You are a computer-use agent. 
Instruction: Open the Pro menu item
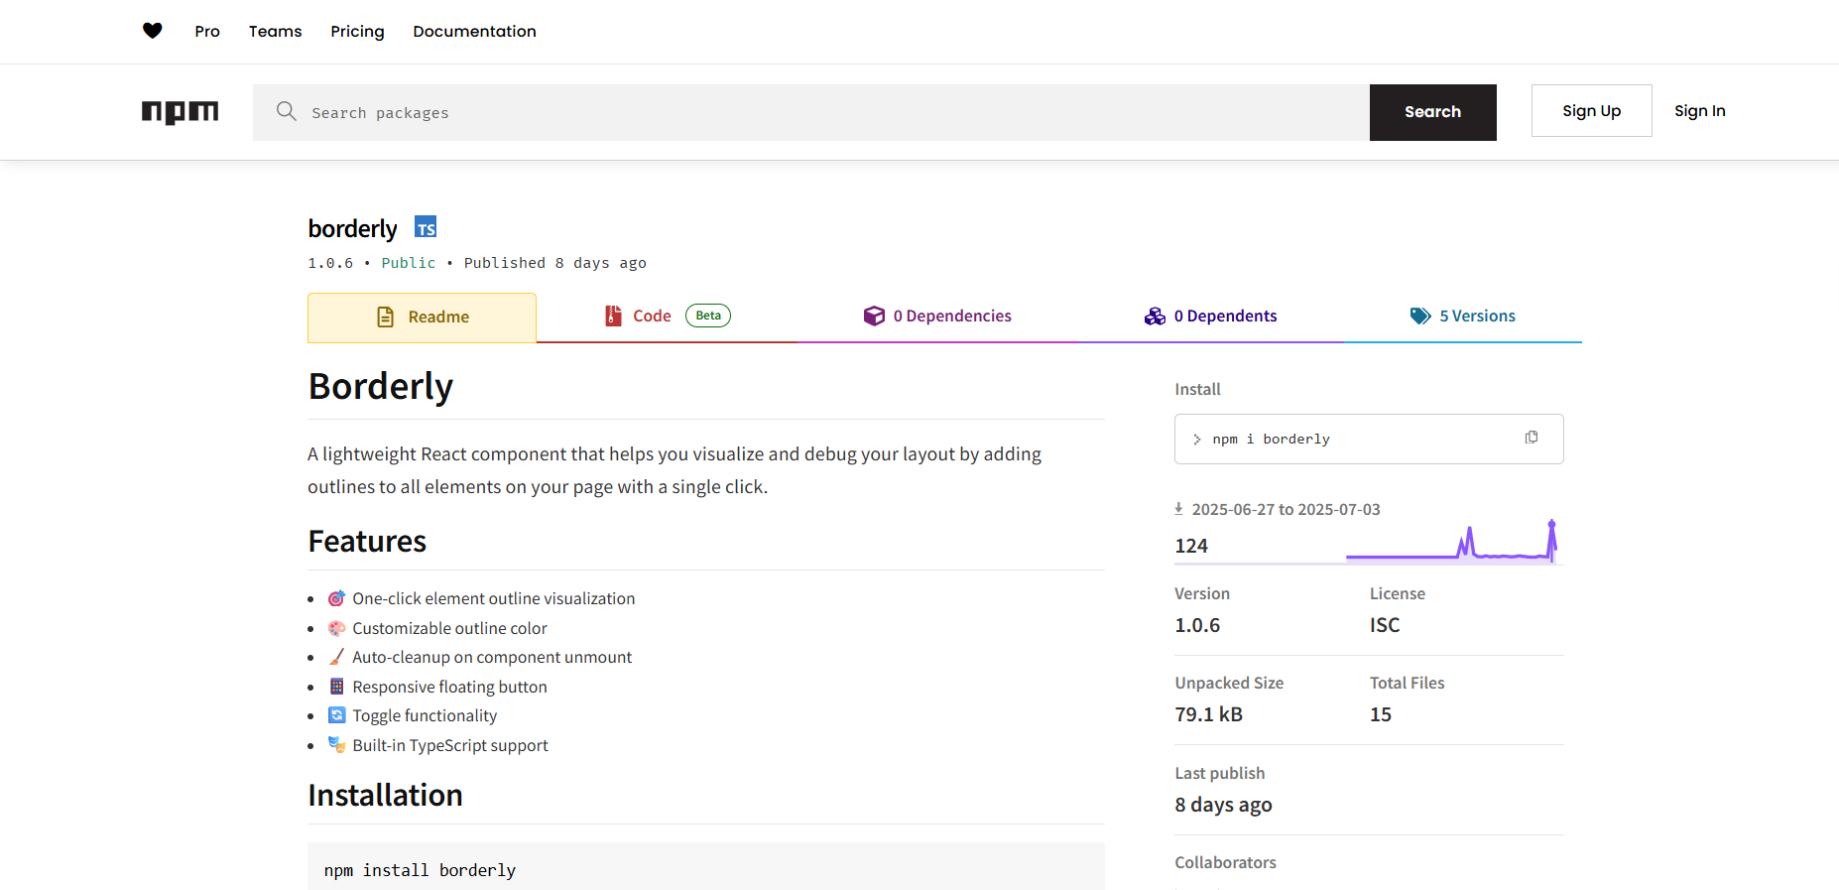207,32
